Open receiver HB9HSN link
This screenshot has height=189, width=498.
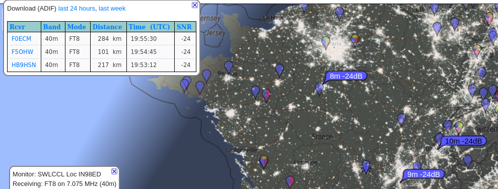pos(24,65)
